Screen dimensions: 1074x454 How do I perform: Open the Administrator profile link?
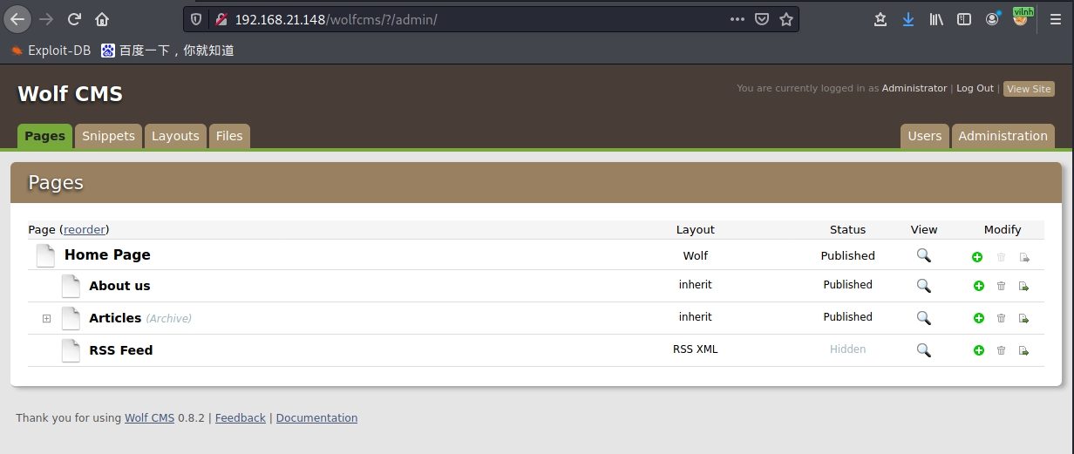point(914,88)
